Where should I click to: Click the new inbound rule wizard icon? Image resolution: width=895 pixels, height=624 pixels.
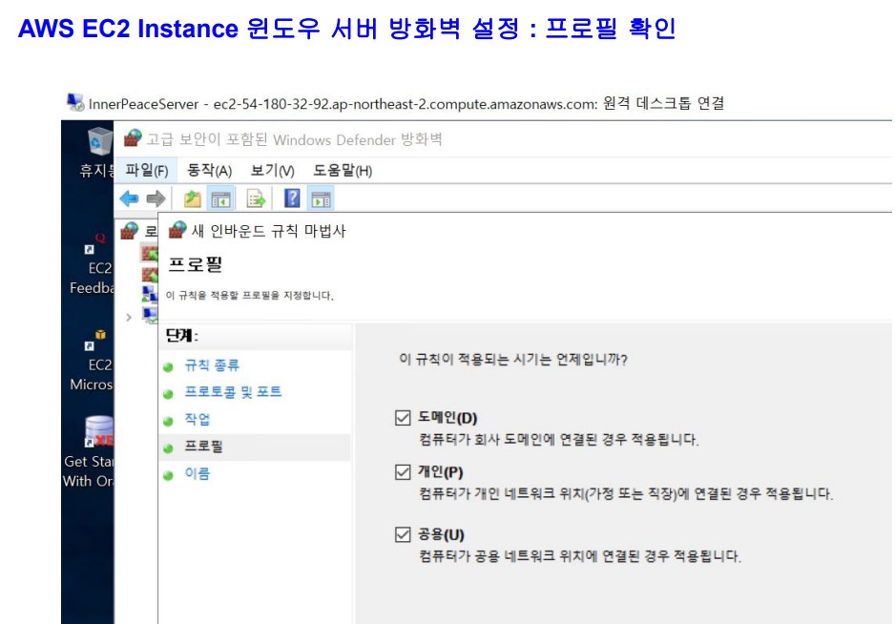tap(177, 230)
